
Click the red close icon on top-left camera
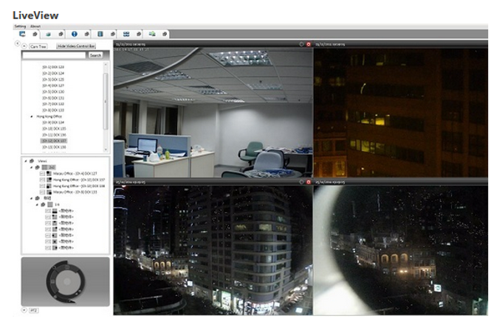tap(309, 44)
